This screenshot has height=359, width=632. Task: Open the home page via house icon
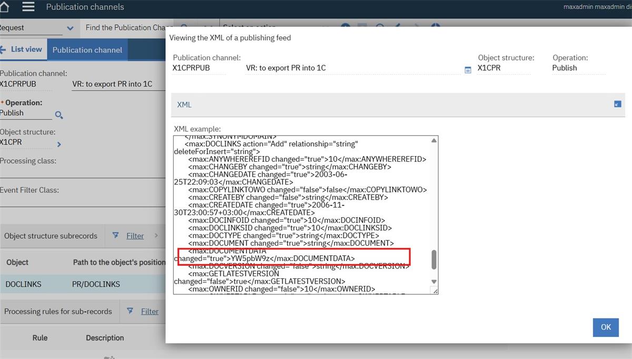coord(4,7)
